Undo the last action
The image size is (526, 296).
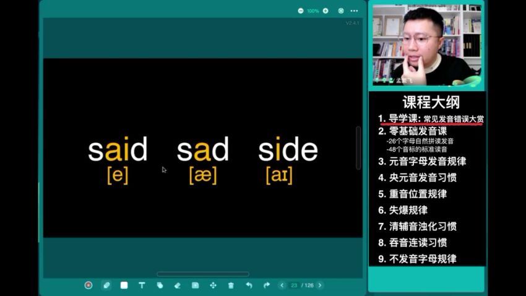click(x=249, y=285)
